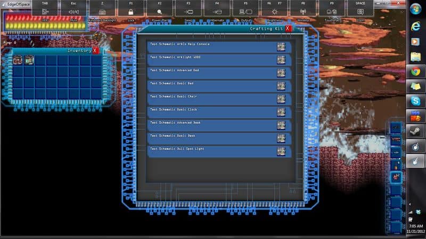Open Steam from the taskbar
Screen dimensions: 426x239
click(416, 131)
